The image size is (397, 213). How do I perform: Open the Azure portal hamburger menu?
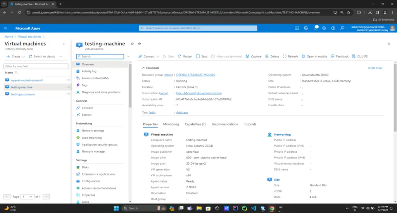click(5, 28)
